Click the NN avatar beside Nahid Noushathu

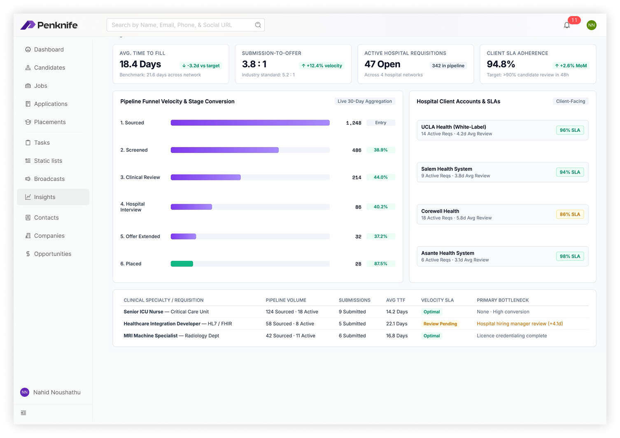(25, 392)
